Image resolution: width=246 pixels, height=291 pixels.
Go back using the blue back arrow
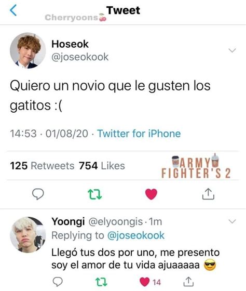13,10
